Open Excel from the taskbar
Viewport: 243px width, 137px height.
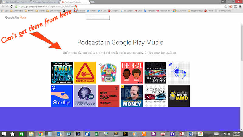click(x=97, y=134)
